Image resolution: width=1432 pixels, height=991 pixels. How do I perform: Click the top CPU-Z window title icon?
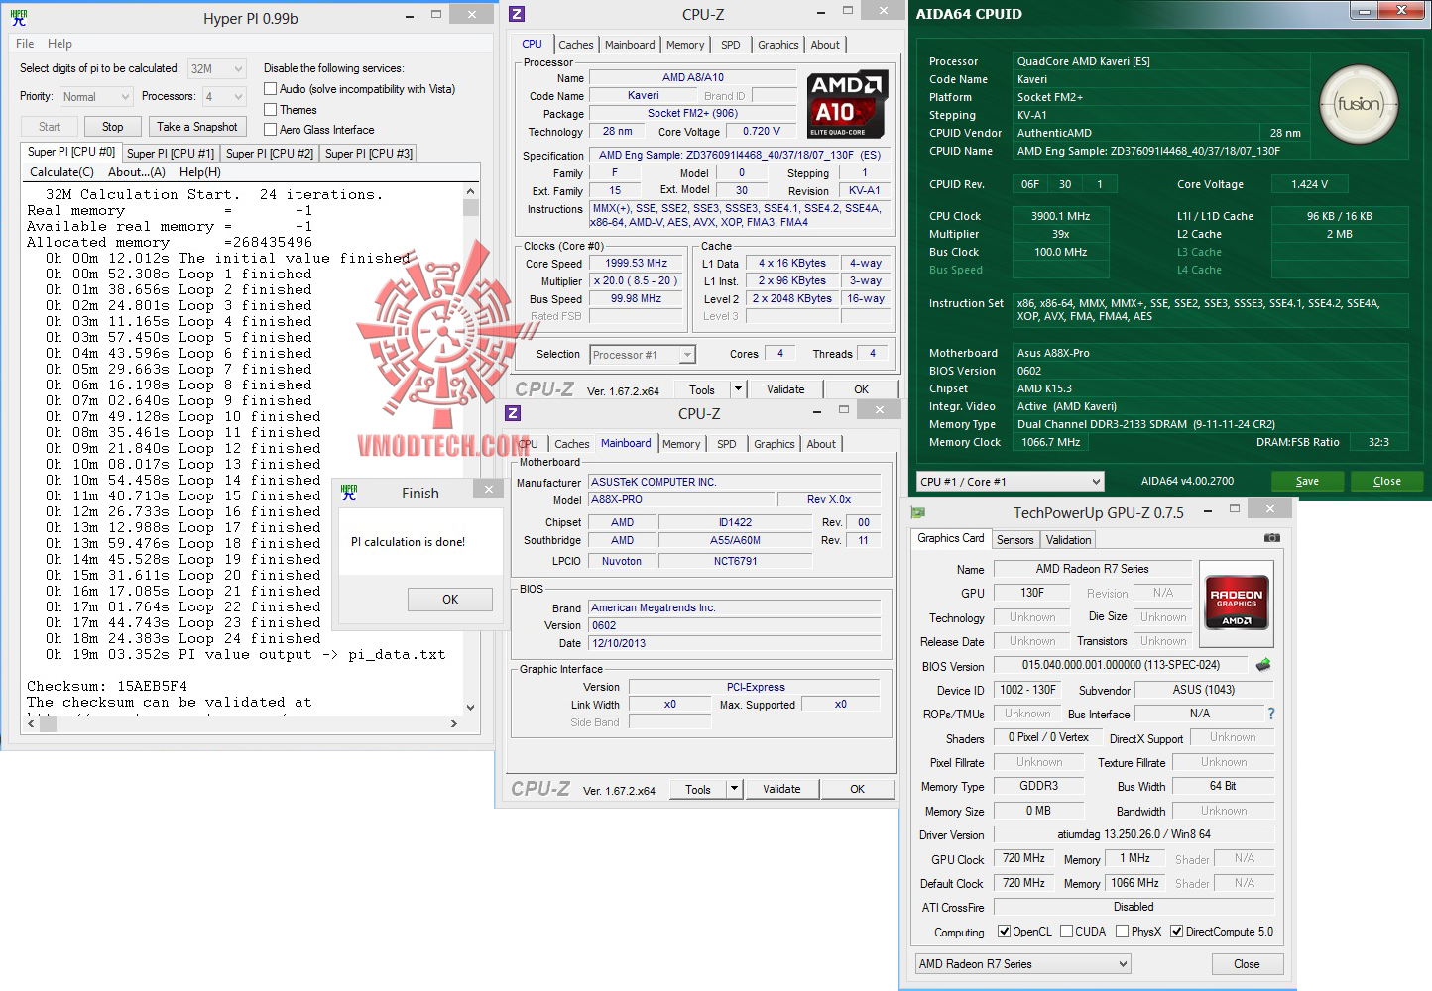[x=516, y=14]
